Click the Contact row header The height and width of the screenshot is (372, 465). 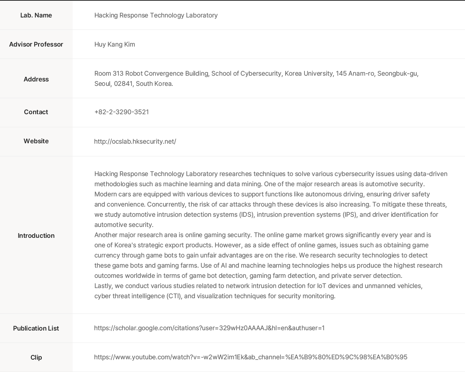tap(36, 112)
